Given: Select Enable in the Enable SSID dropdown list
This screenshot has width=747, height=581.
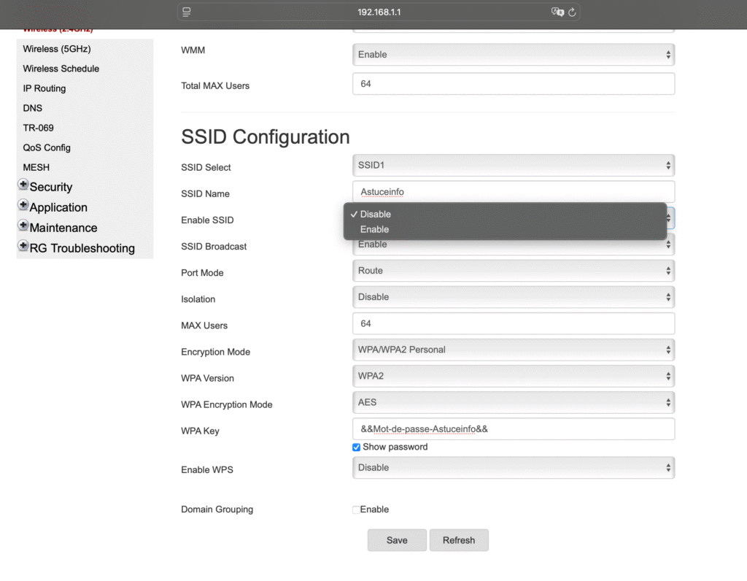Looking at the screenshot, I should (x=505, y=229).
